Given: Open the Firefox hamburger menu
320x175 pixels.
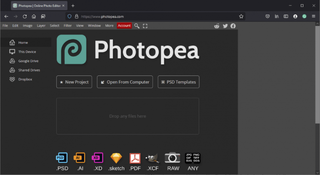Looking at the screenshot, I should [314, 17].
